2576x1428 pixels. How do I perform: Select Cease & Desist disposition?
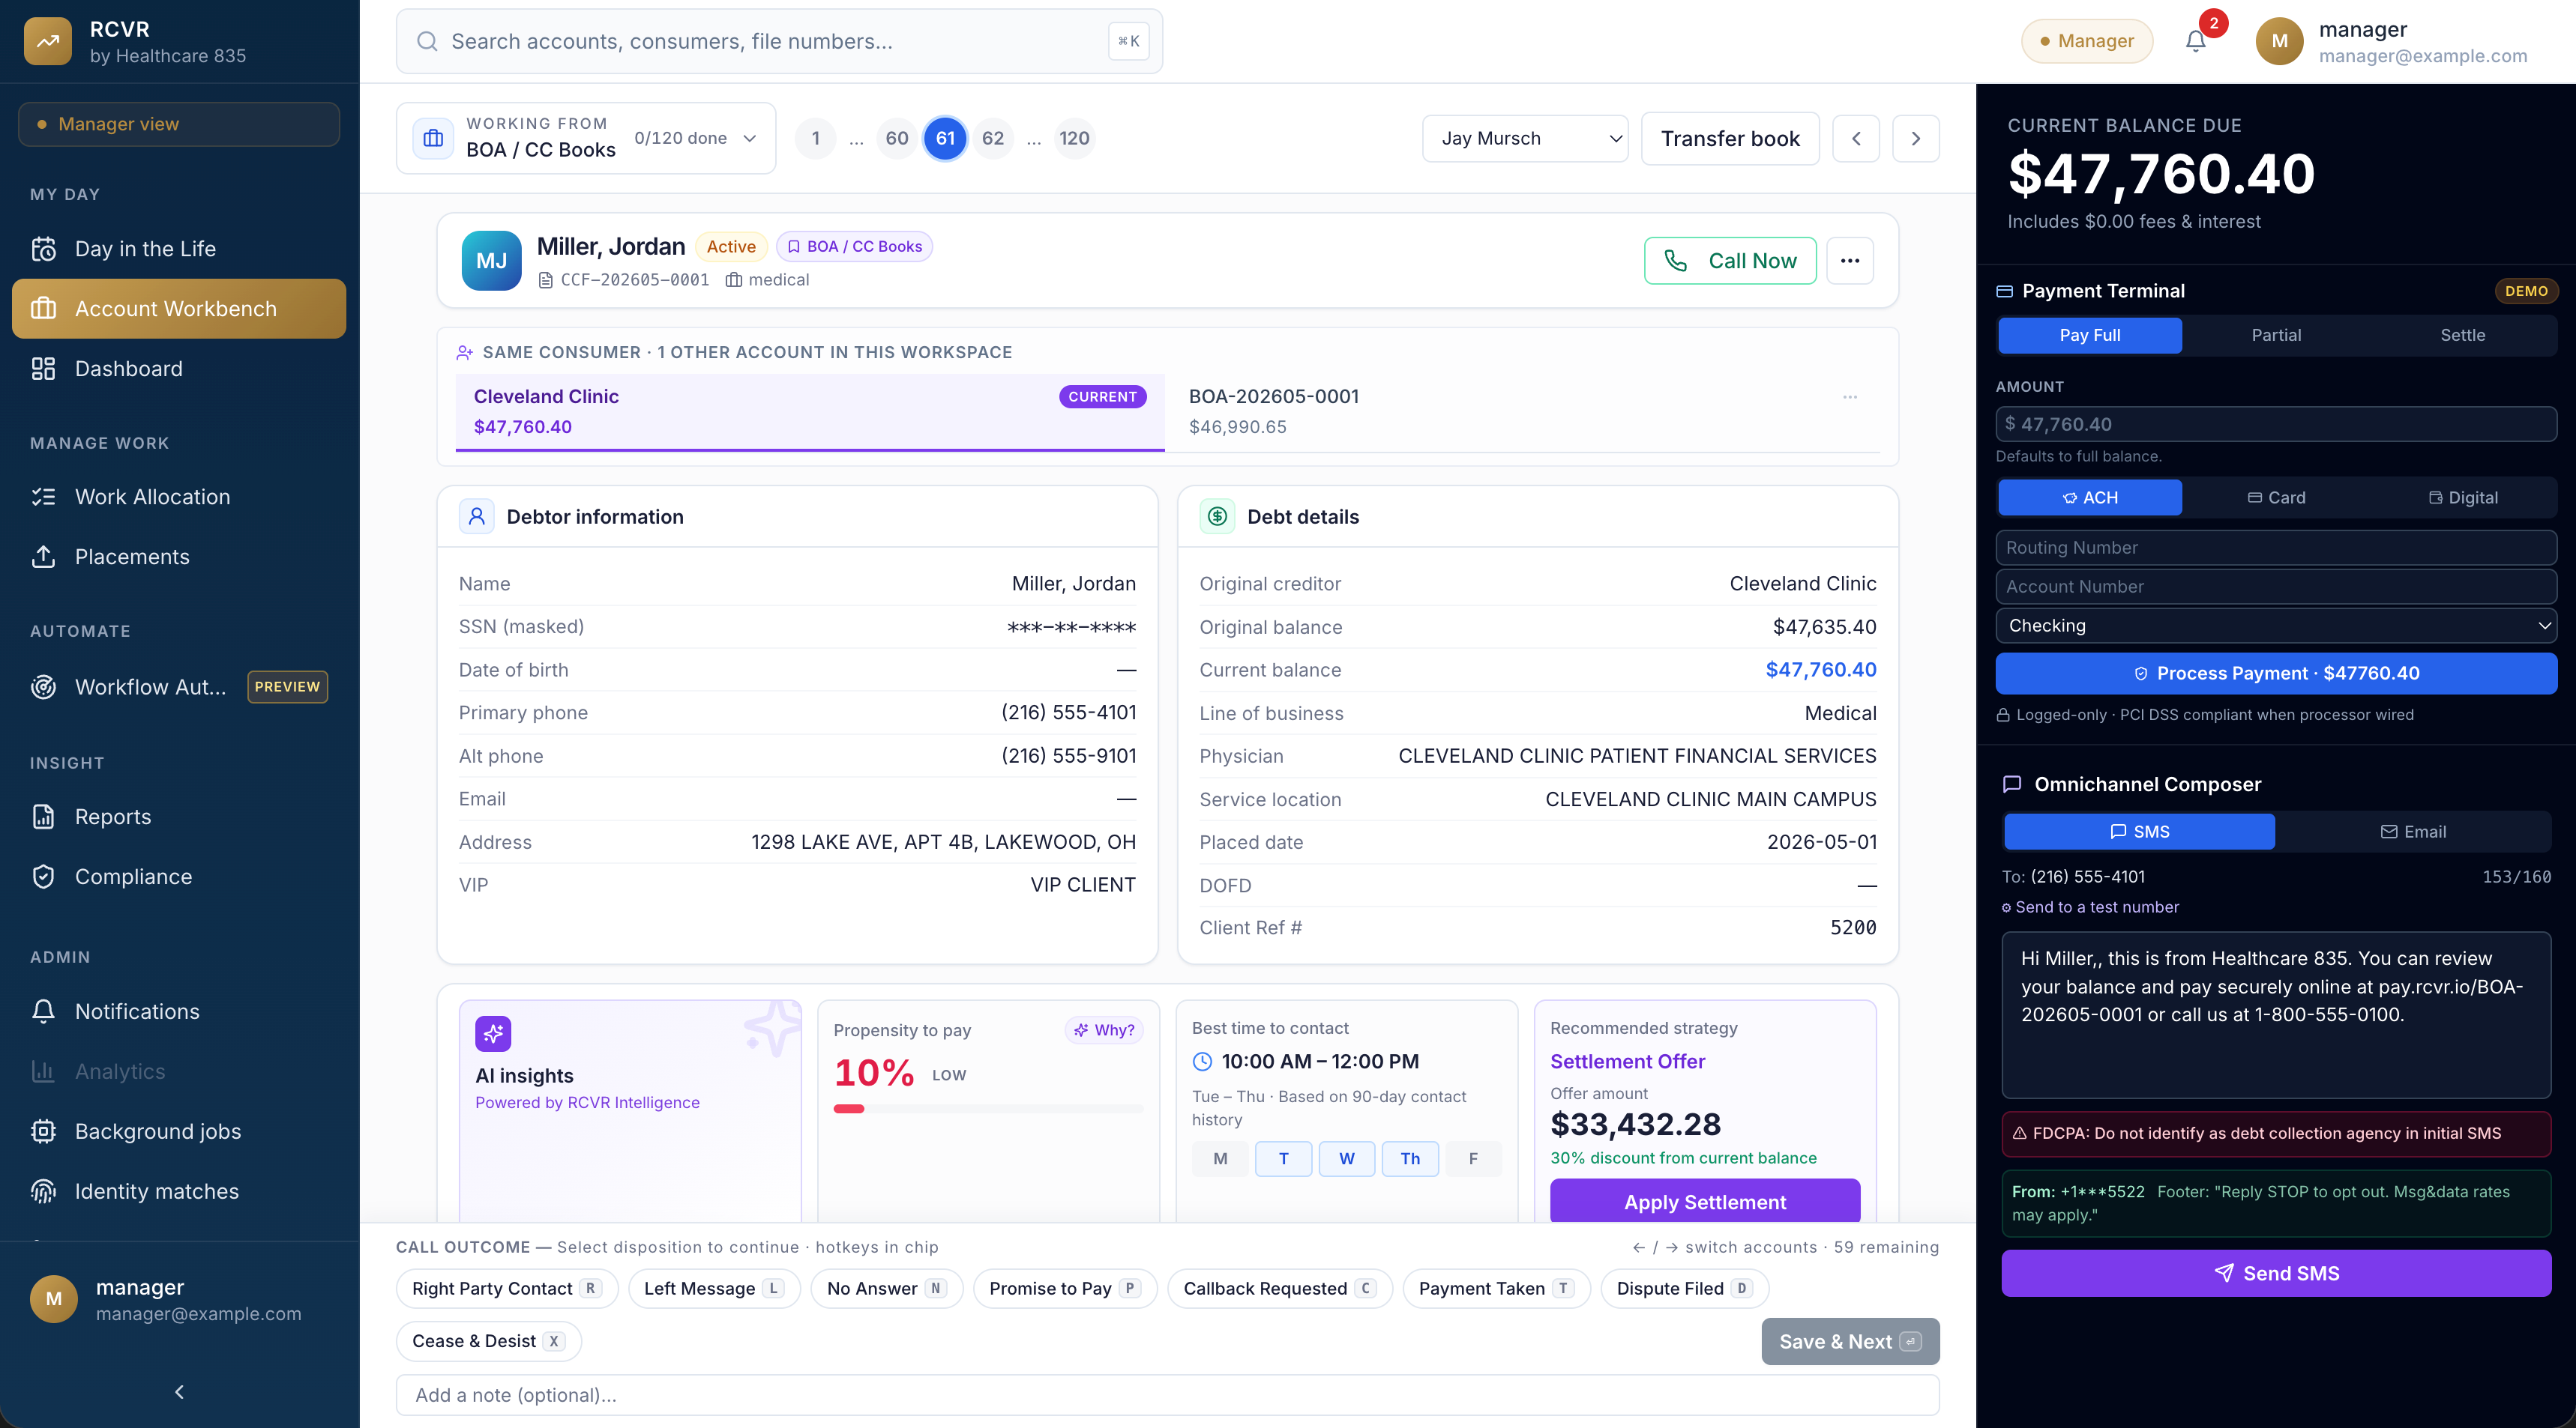488,1341
